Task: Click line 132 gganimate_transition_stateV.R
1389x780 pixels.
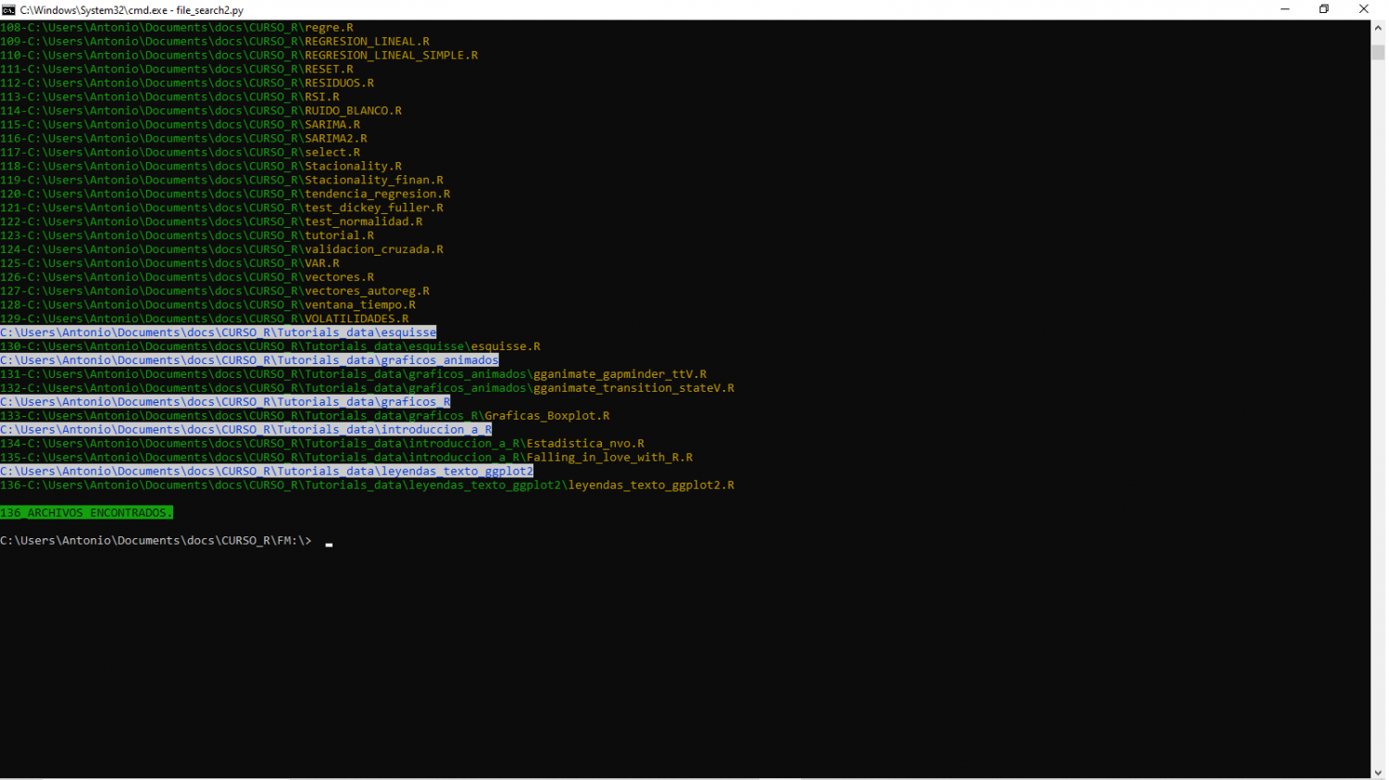Action: pyautogui.click(x=368, y=389)
